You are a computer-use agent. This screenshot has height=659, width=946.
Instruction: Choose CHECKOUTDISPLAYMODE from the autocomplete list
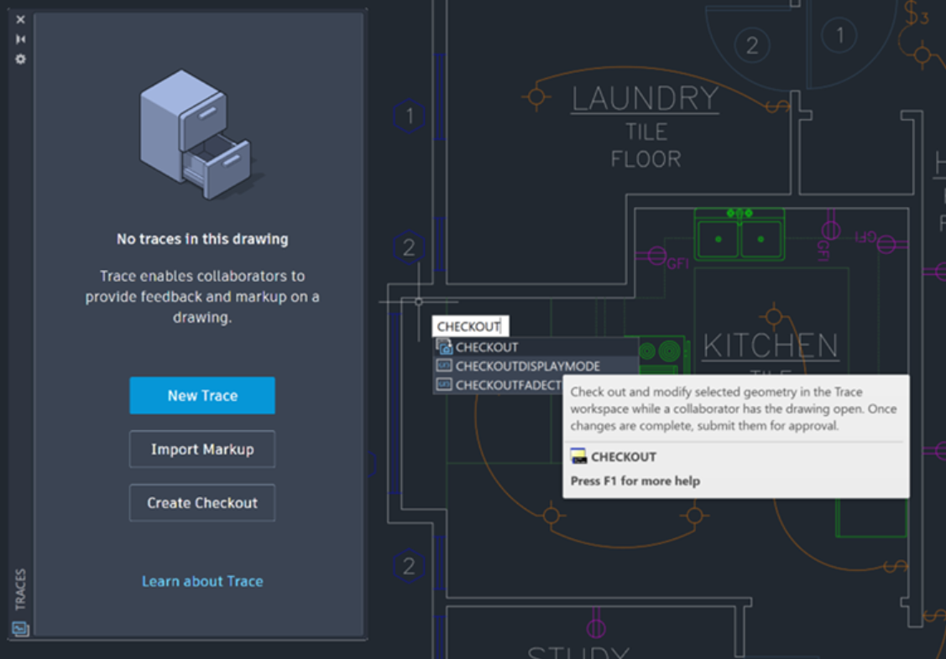coord(527,366)
